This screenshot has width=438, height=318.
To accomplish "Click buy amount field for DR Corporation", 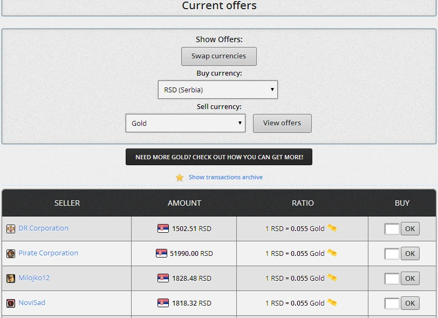I will coord(392,229).
